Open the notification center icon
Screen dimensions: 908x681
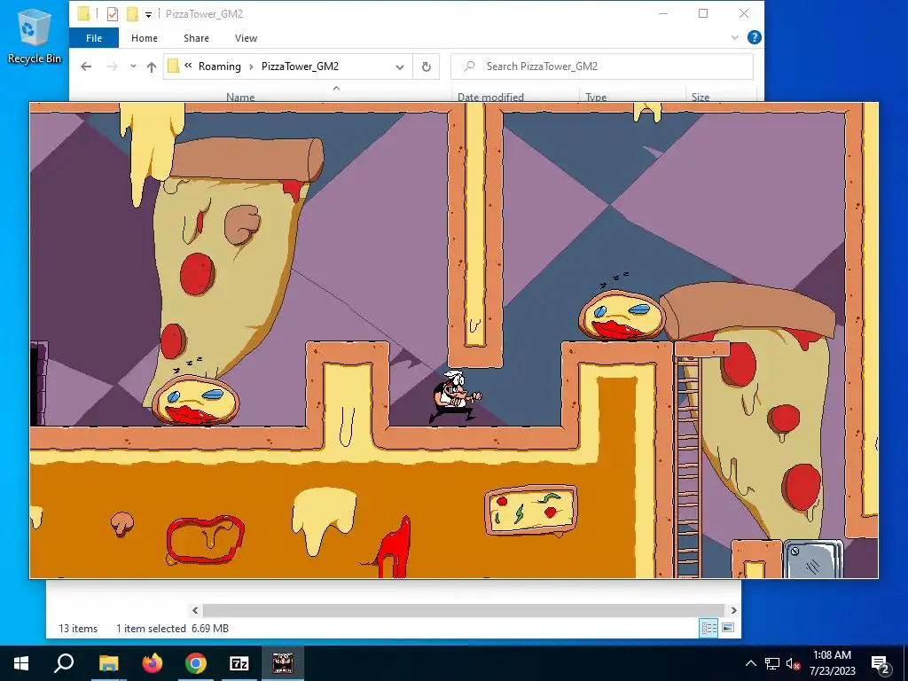(880, 664)
